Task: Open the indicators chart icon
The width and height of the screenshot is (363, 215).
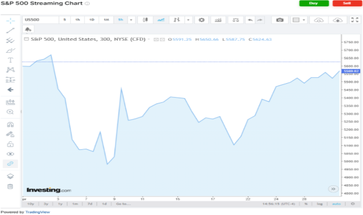Action: pos(218,20)
